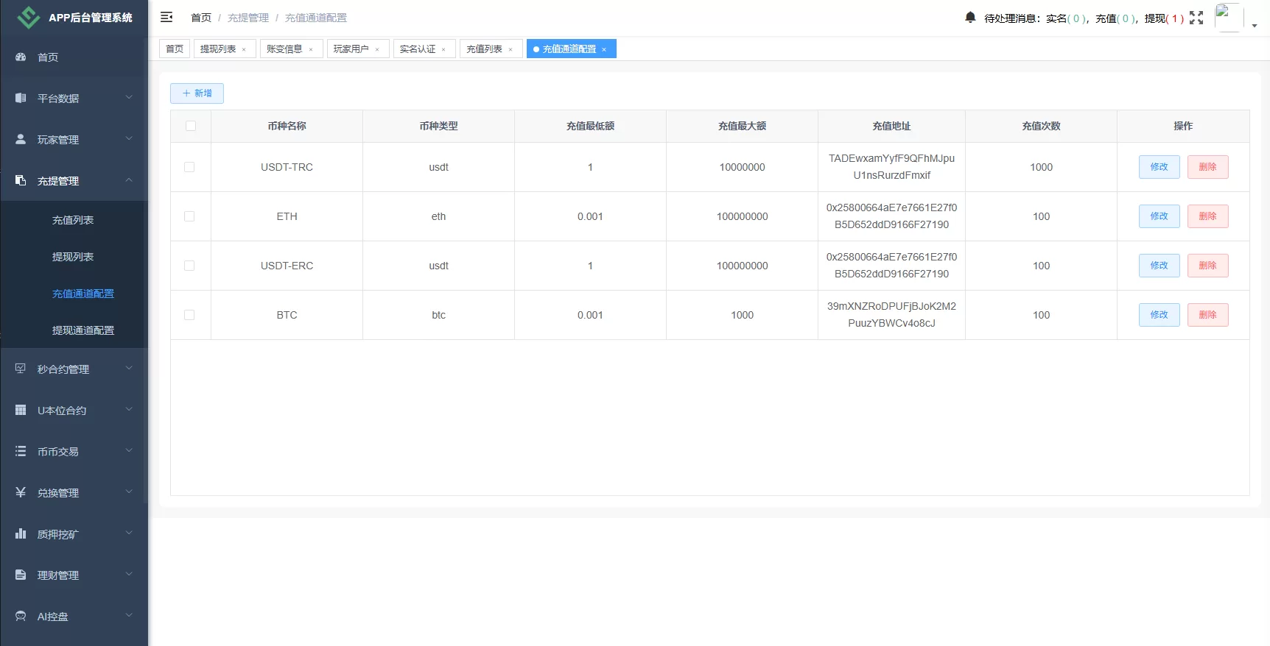
Task: Click the user avatar image
Action: (1228, 18)
